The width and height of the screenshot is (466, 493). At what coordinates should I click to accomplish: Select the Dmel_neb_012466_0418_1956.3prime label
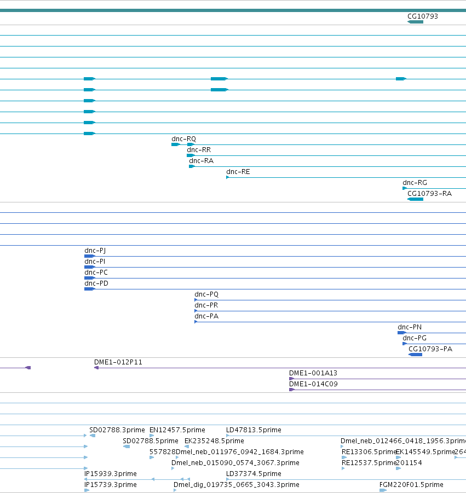click(404, 441)
